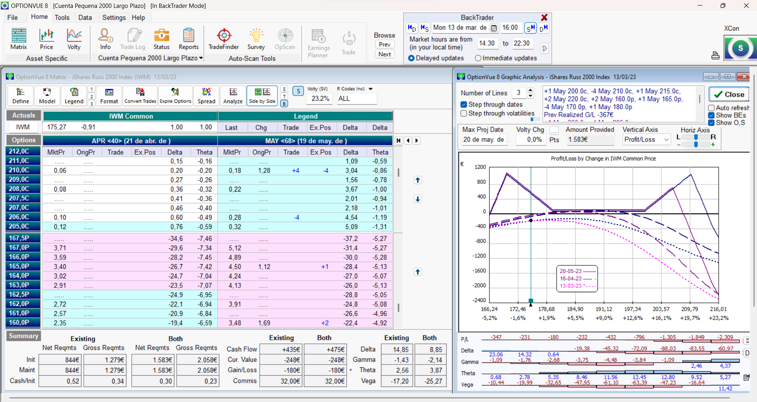
Task: Open the Volty Chg options button
Action: 554,130
